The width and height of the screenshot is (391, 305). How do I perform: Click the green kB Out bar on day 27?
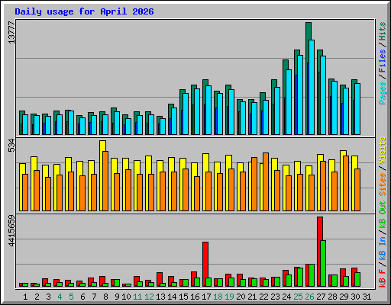(x=323, y=264)
